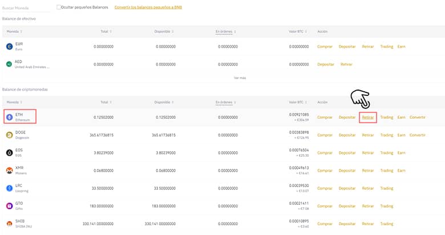Viewport: 445px width, 235px height.
Task: Enable Ocultar pequeños Balances checkbox
Action: [59, 7]
